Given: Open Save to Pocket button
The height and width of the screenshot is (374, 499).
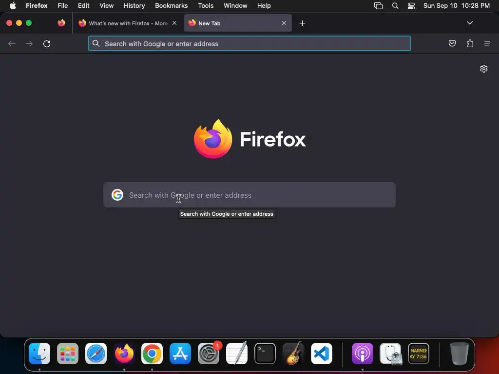Looking at the screenshot, I should 452,43.
